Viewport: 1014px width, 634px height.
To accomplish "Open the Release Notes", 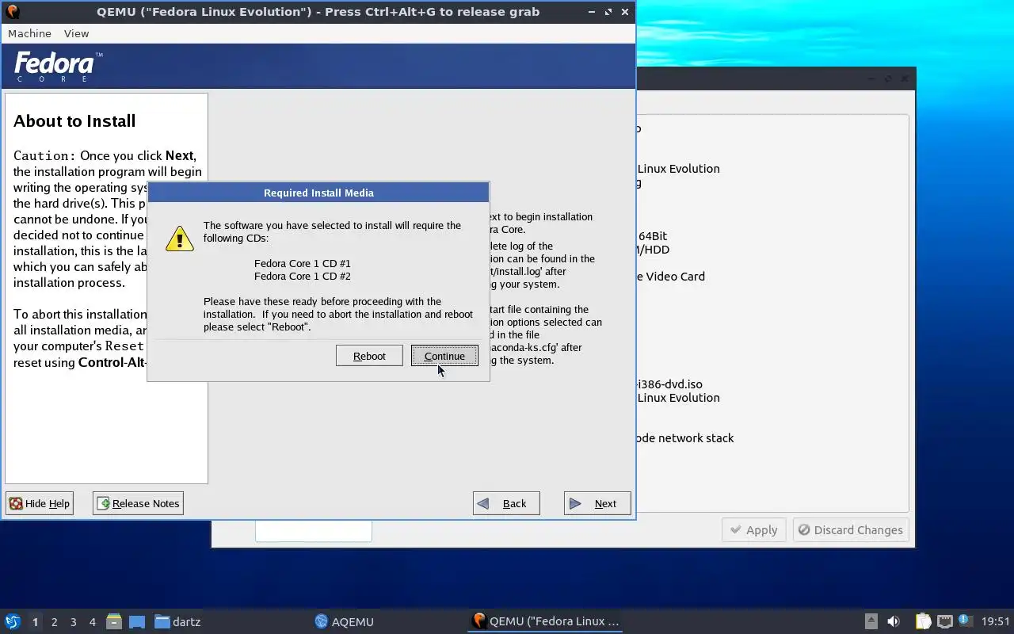I will click(138, 503).
